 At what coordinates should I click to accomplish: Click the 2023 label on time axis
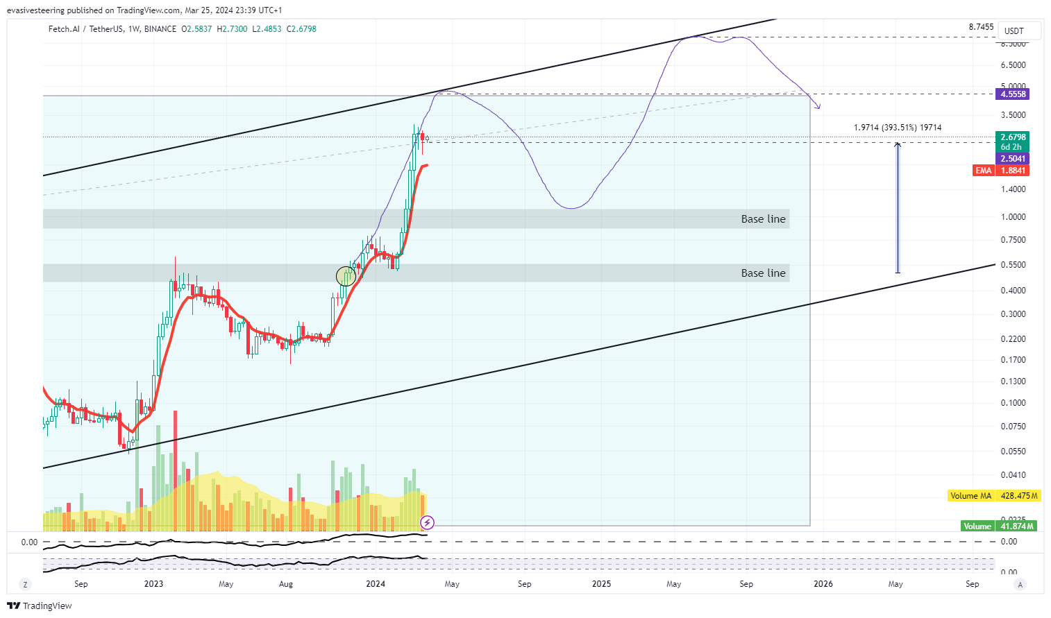[153, 584]
